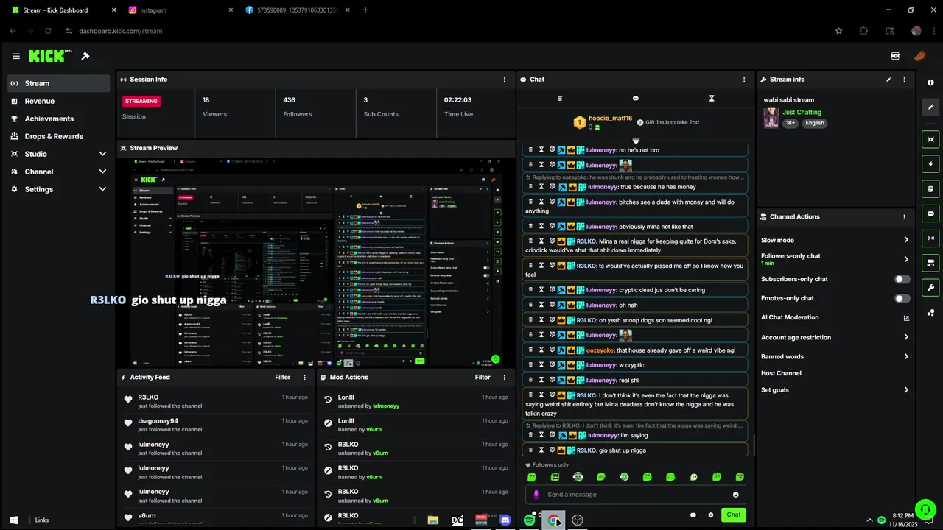Viewport: 943px width, 530px height.
Task: Open the info icon in the right rail
Action: tap(930, 82)
